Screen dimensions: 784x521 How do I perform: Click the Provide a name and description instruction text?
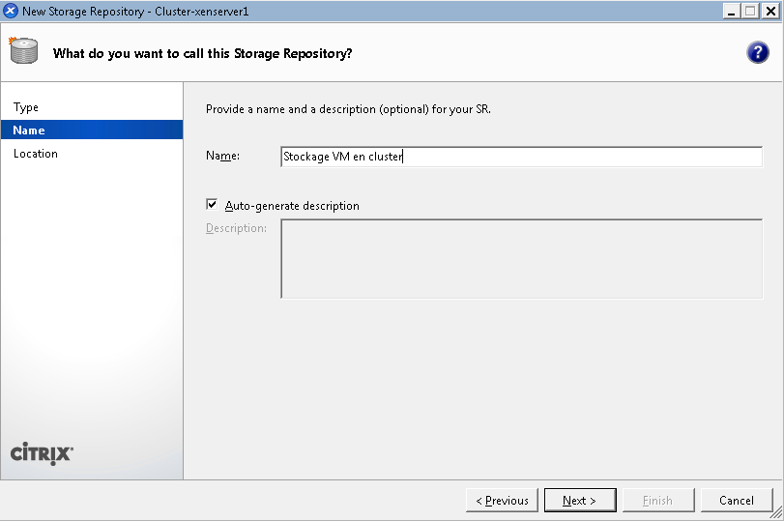pos(348,109)
